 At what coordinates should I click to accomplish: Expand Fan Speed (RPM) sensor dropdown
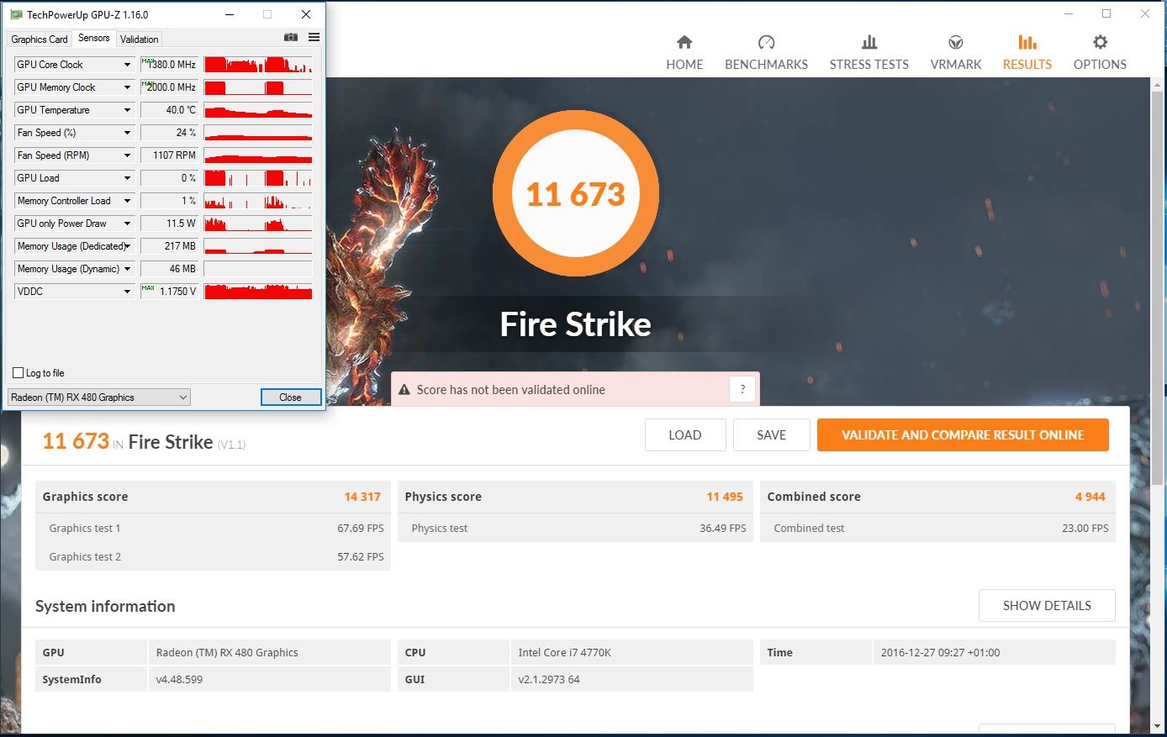click(128, 155)
